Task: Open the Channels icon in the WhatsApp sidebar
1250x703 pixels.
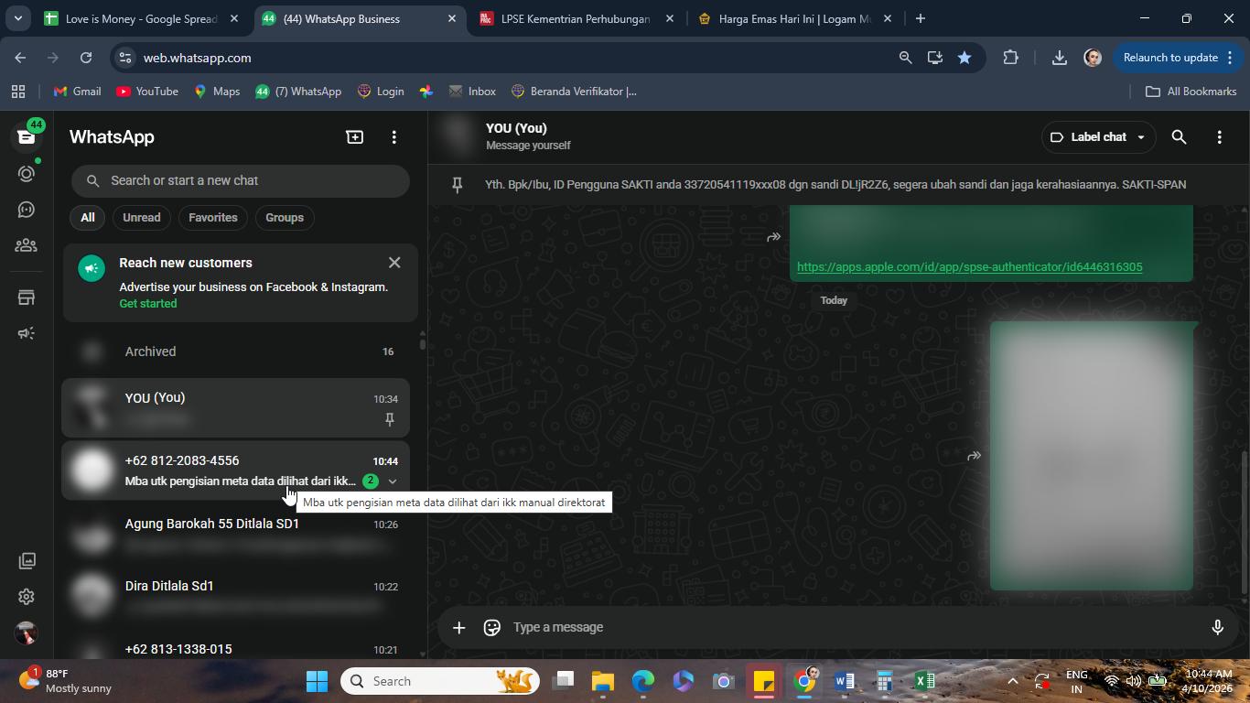Action: tap(27, 210)
